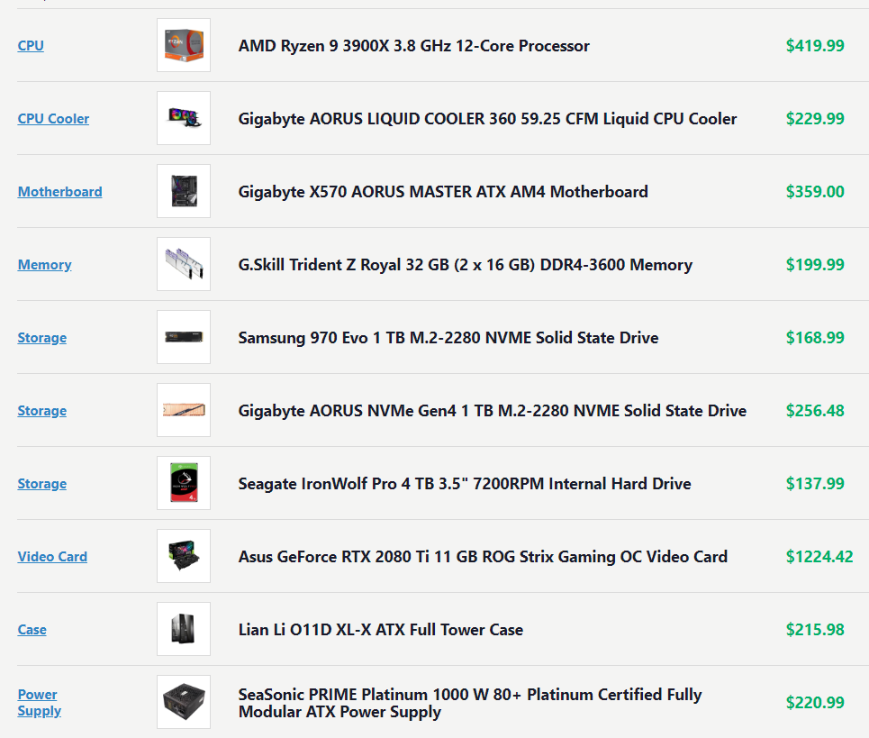
Task: Click the AMD Ryzen 9 3900X product thumbnail
Action: point(184,45)
